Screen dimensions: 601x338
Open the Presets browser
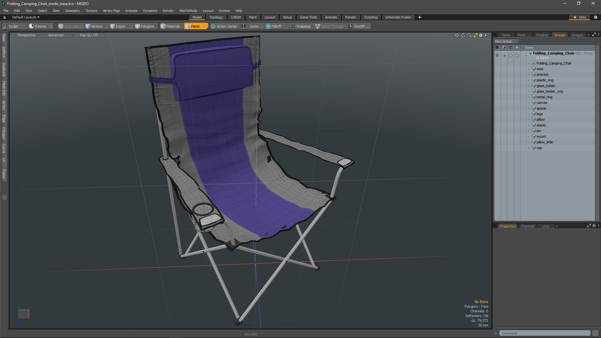(x=40, y=26)
